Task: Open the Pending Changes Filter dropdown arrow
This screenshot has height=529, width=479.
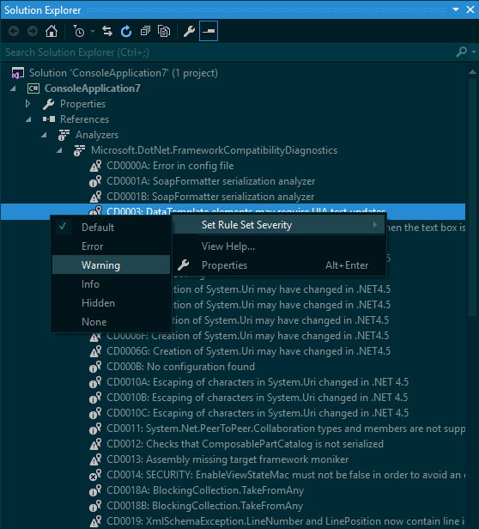Action: pos(93,32)
